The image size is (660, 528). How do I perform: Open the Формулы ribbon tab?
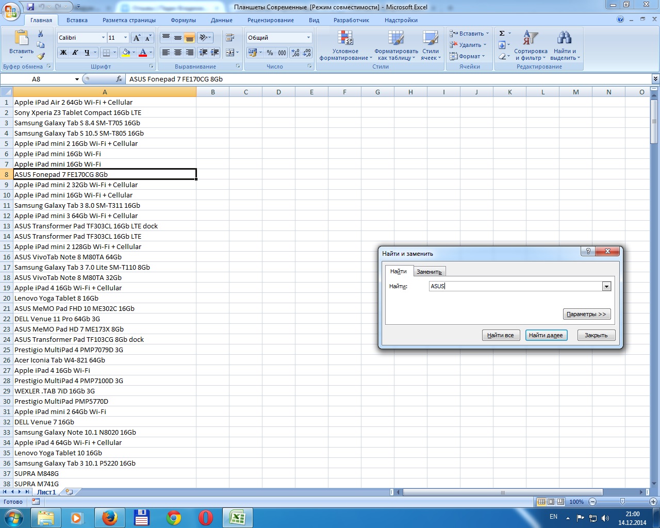point(183,20)
